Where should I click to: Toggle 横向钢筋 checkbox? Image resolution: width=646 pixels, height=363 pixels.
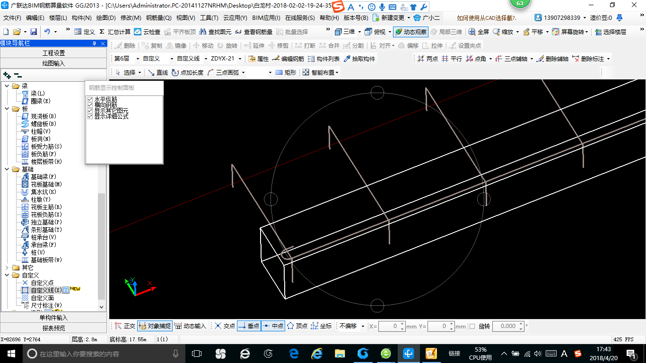(x=90, y=105)
